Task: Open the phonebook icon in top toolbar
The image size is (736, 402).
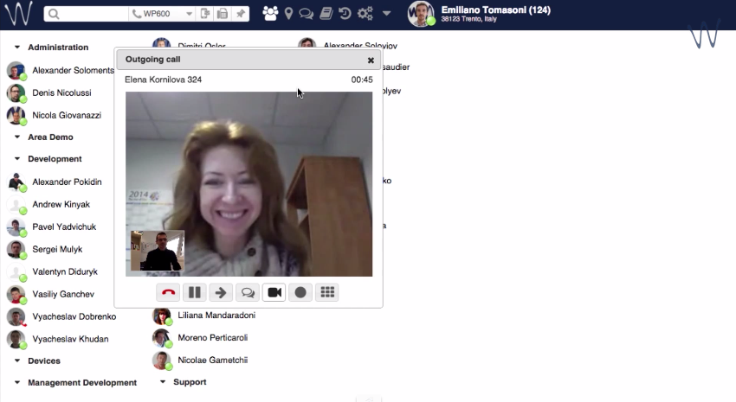Action: [326, 14]
